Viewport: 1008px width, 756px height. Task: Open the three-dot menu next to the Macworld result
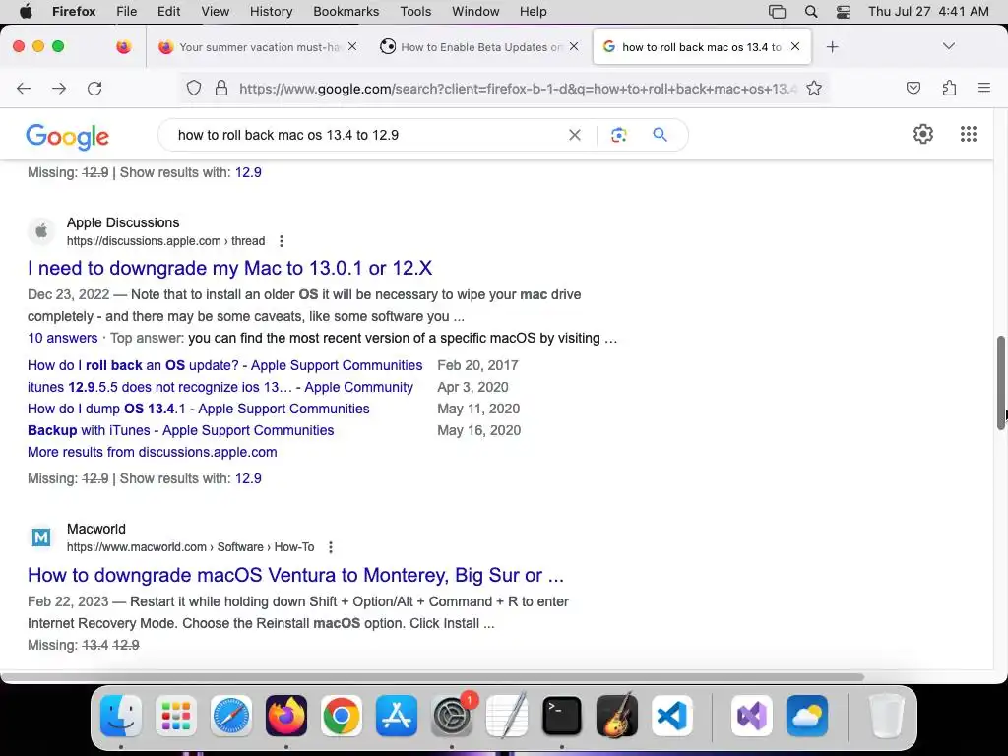click(x=331, y=547)
